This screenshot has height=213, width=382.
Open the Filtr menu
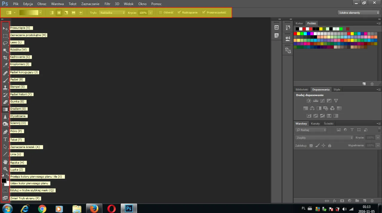pyautogui.click(x=107, y=4)
